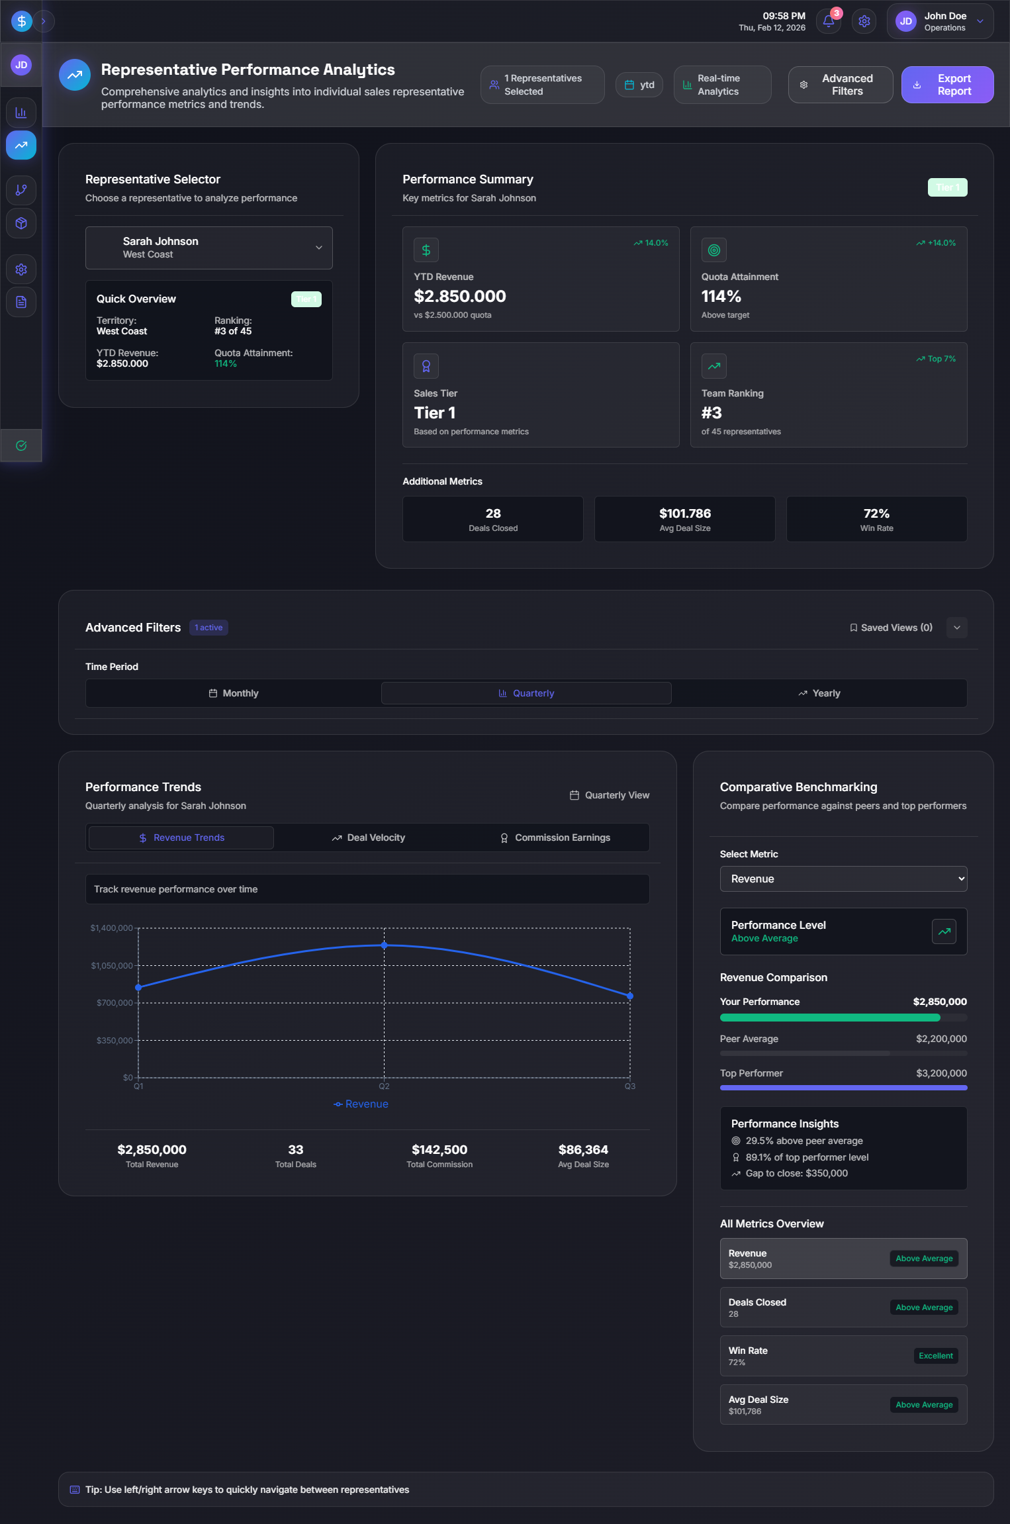
Task: Click the green checkmark sidebar icon
Action: click(x=21, y=446)
